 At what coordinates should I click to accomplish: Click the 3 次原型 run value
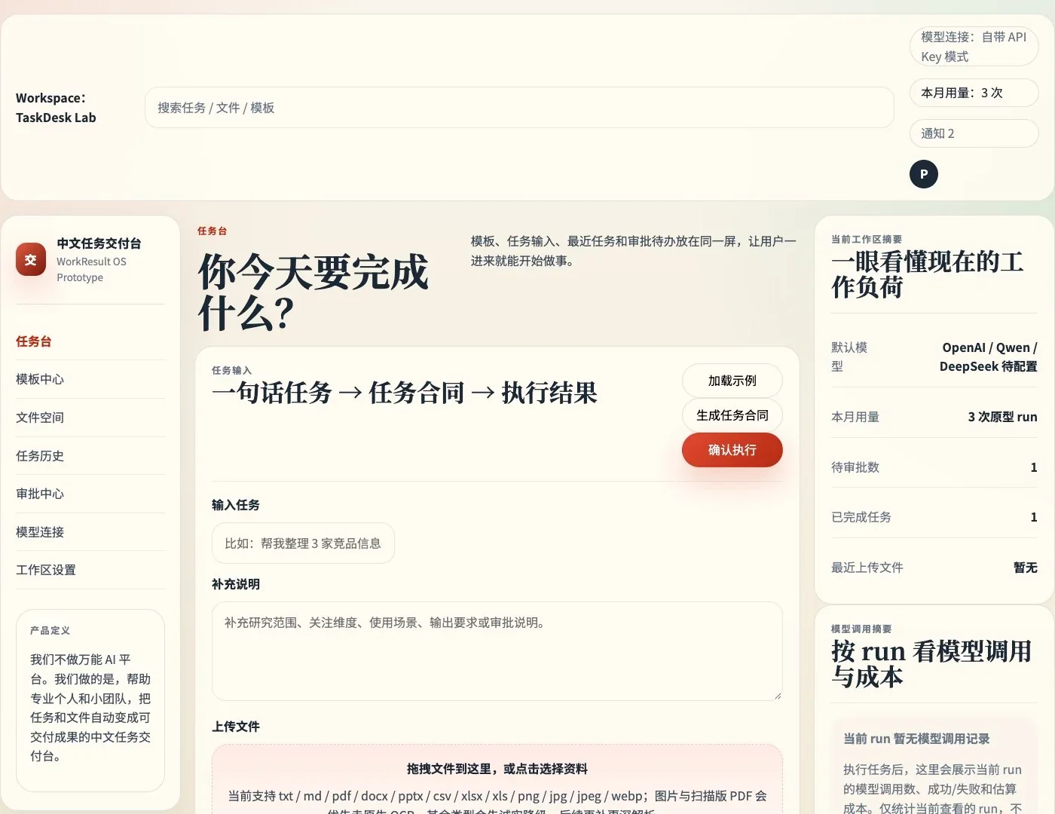point(1002,417)
